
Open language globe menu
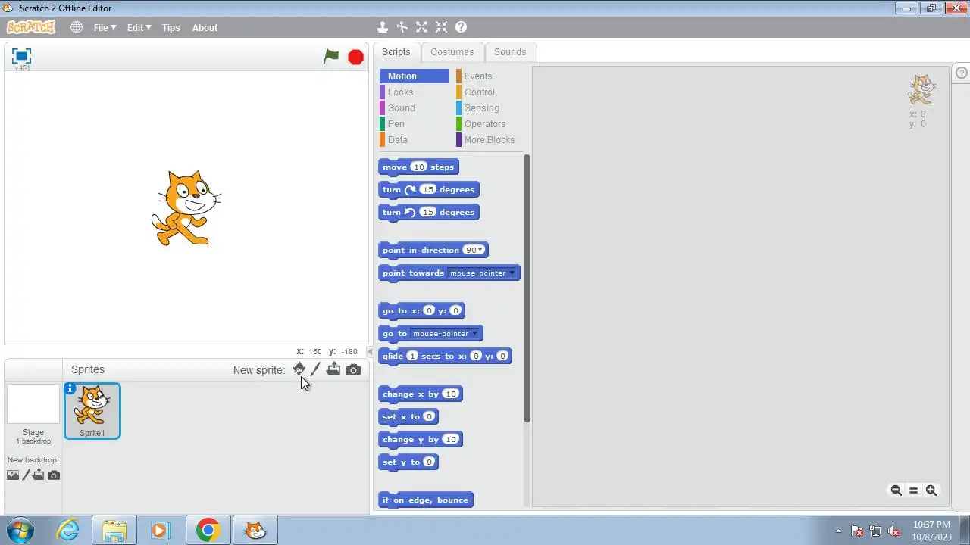tap(77, 27)
